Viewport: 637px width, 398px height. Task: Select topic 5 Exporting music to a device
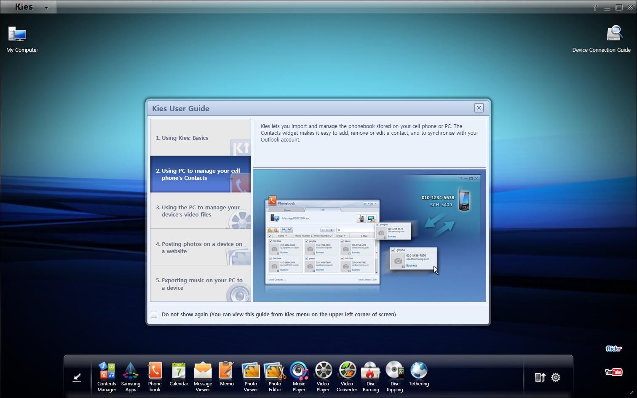[x=201, y=284]
